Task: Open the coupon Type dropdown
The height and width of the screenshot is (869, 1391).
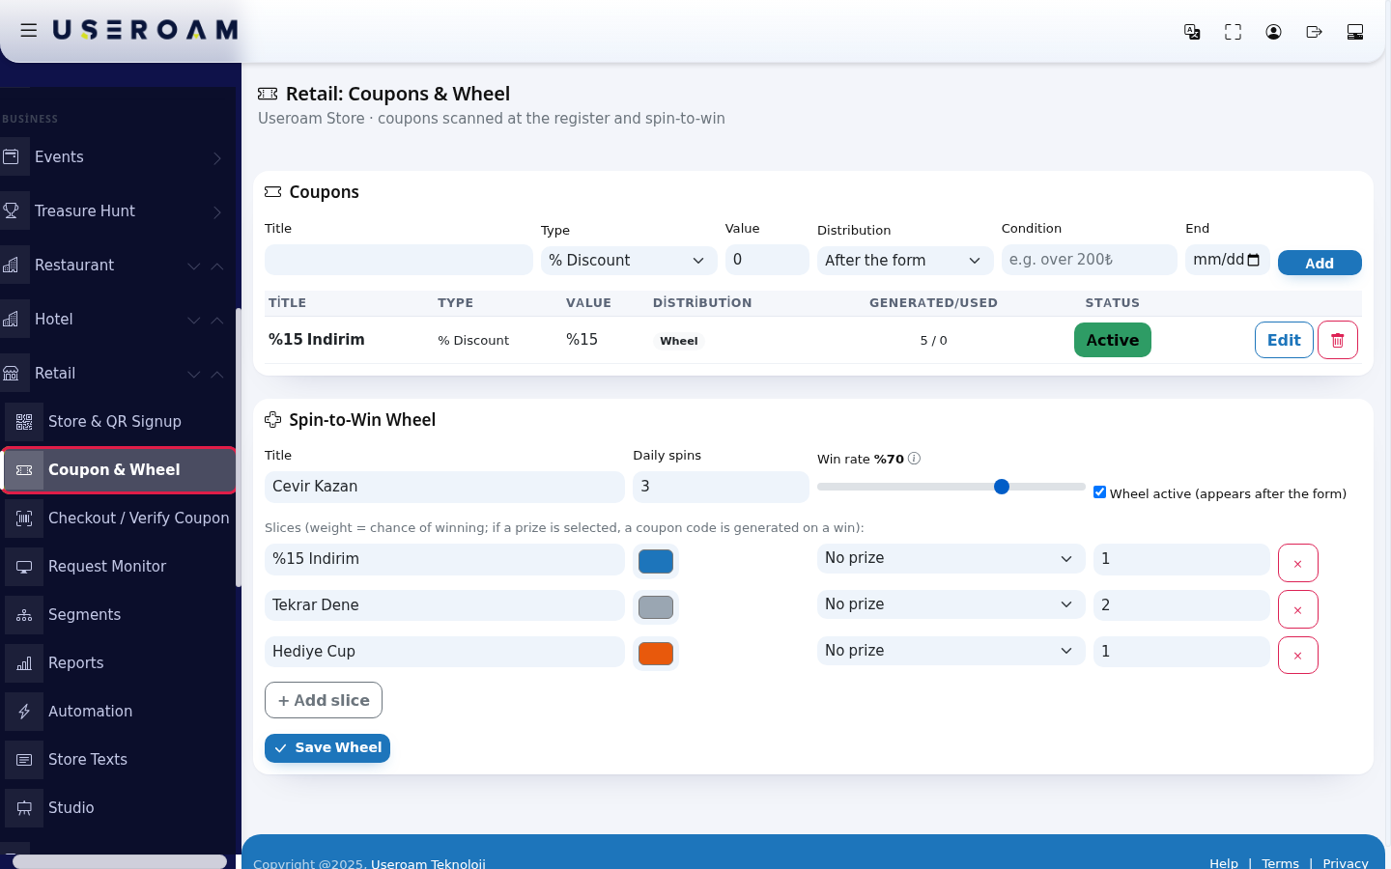Action: point(629,260)
